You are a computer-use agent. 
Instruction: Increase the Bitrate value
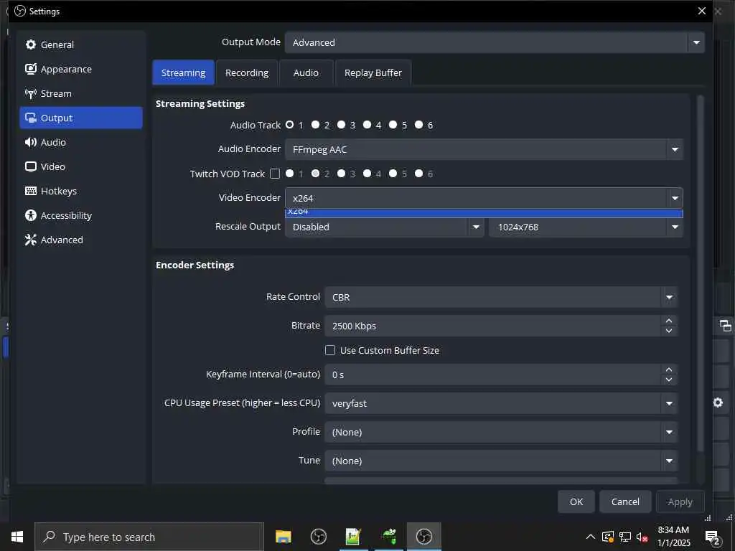[669, 321]
